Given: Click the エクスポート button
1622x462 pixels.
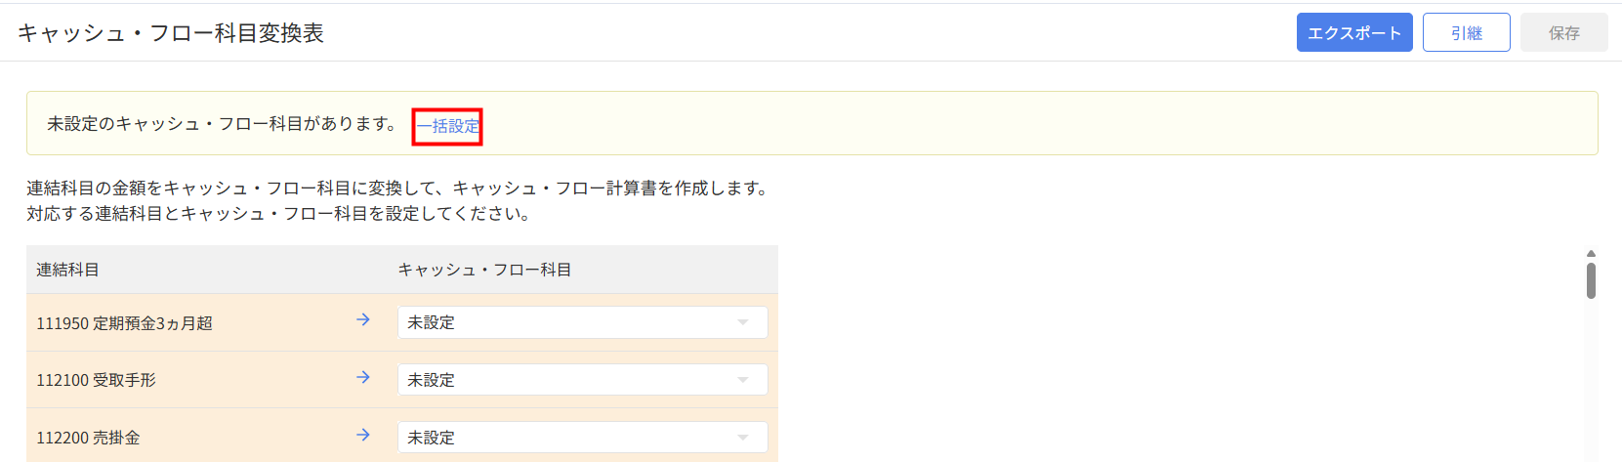Looking at the screenshot, I should click(1353, 33).
